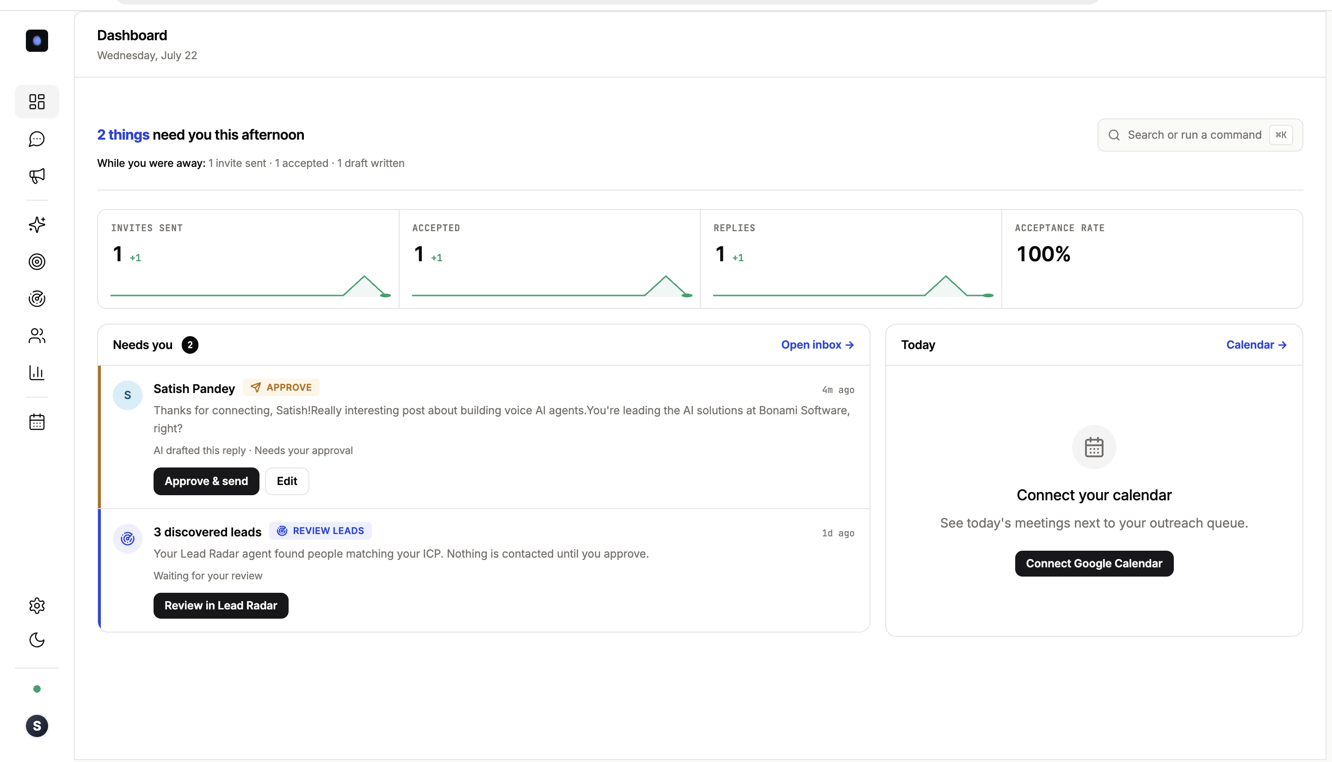Viewport: 1332px width, 762px height.
Task: Click the Replies stat card
Action: click(x=851, y=259)
